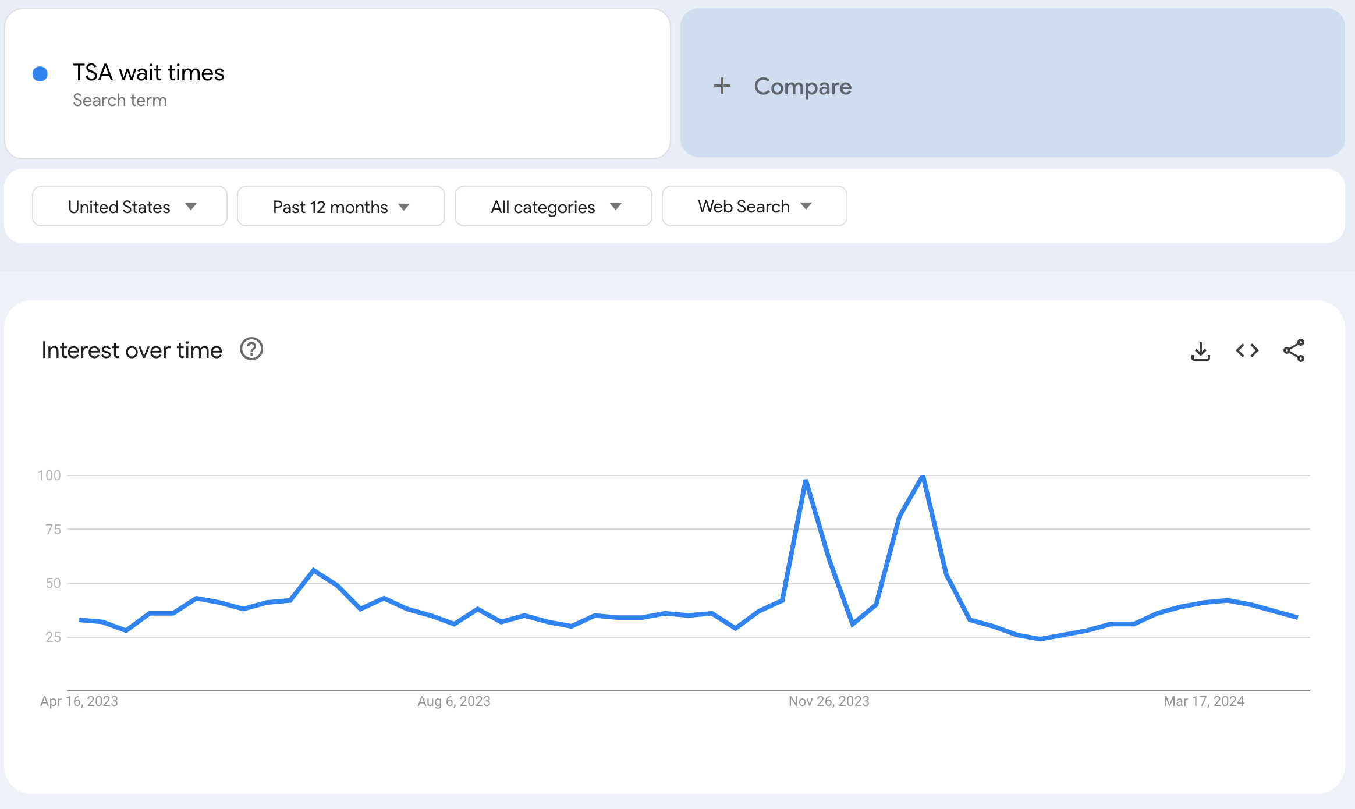1355x809 pixels.
Task: Open the Past 12 months dropdown
Action: pos(341,207)
